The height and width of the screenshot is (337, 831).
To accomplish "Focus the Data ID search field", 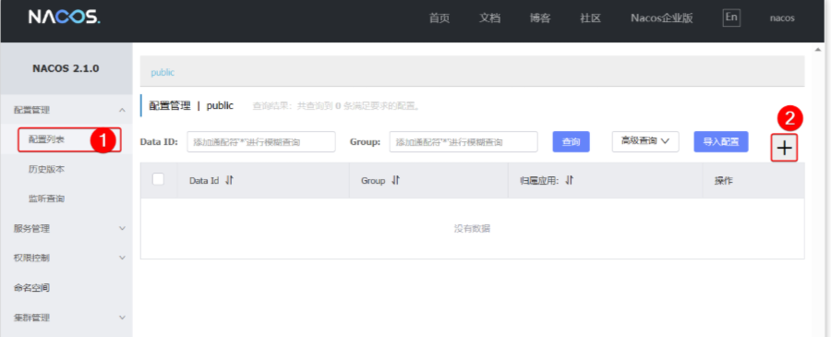I will tap(261, 141).
